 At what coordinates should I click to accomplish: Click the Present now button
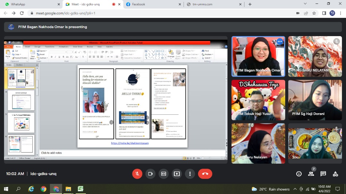[177, 174]
